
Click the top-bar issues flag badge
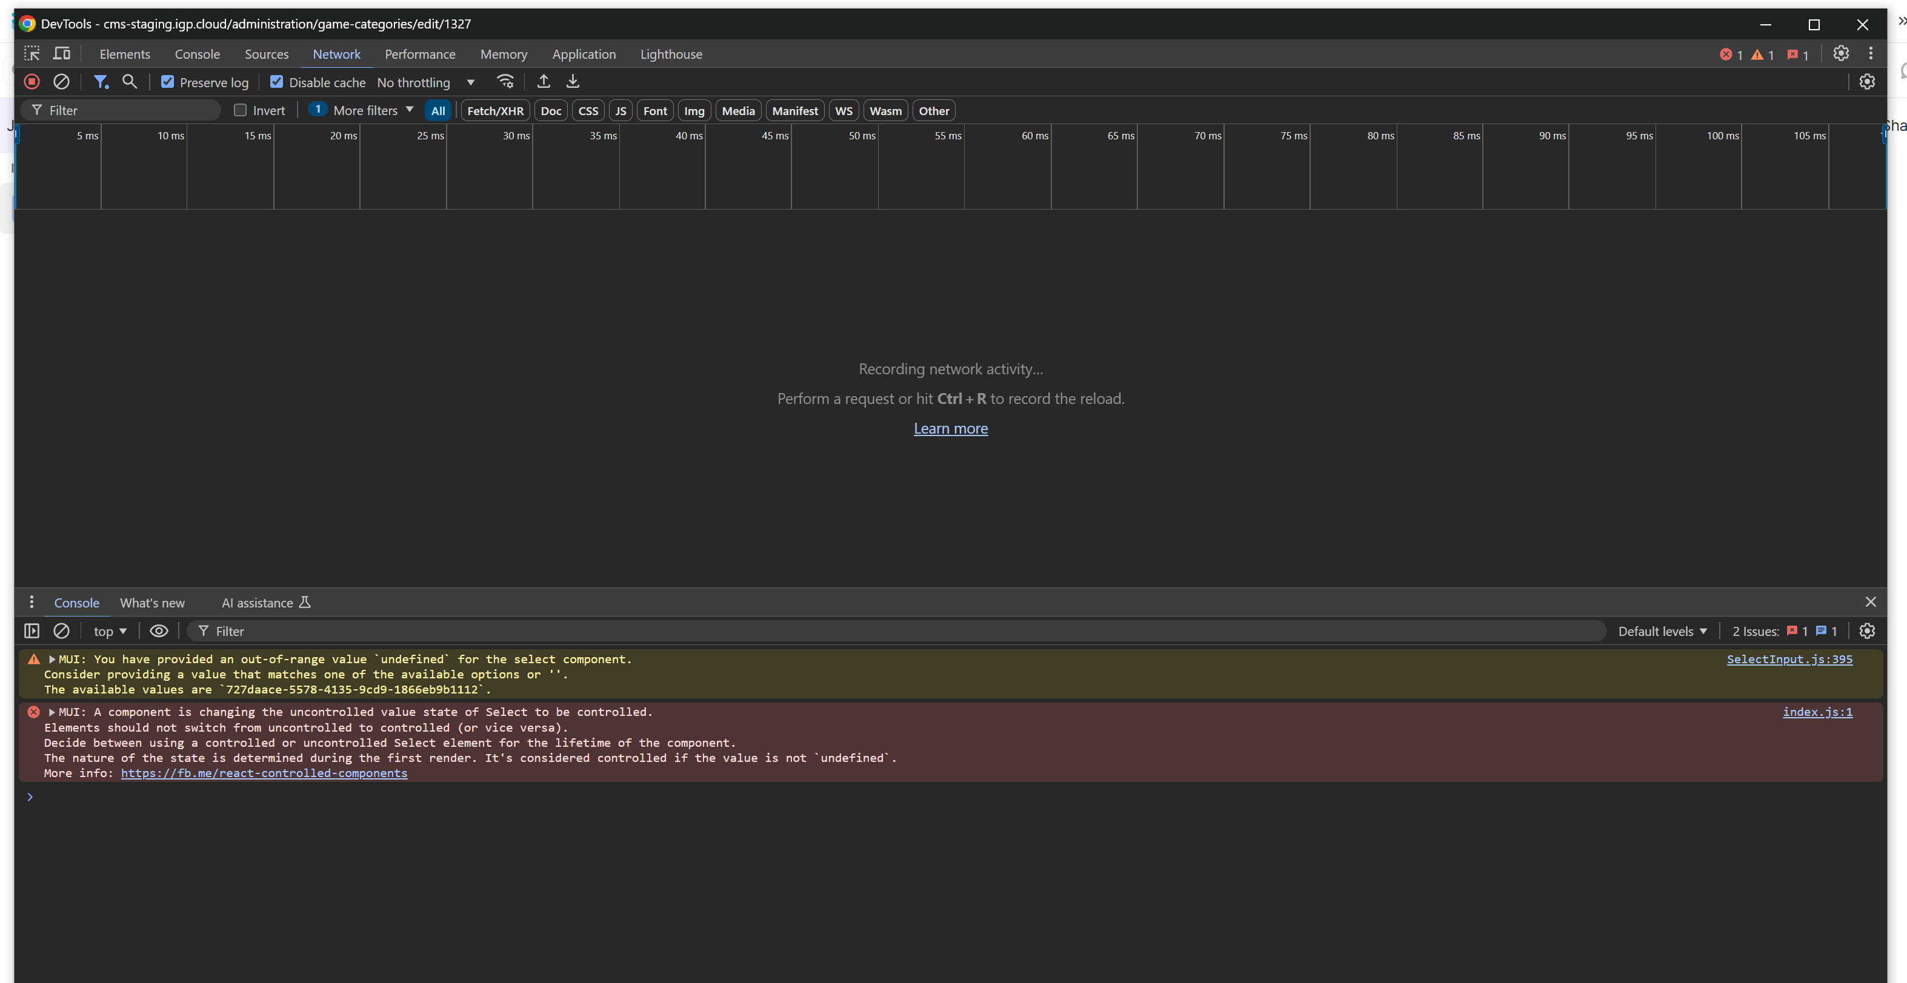click(1797, 55)
